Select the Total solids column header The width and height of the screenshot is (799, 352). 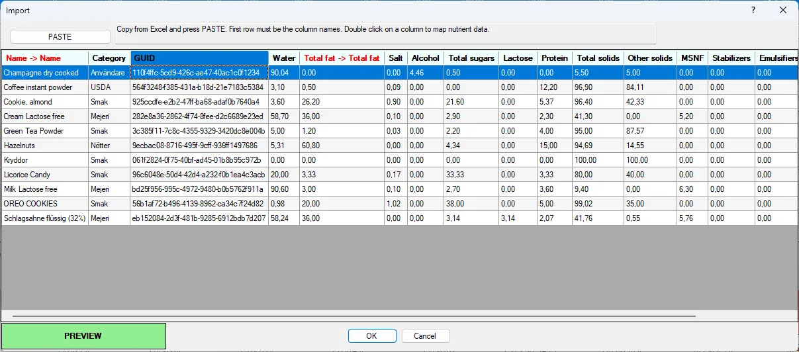click(598, 58)
